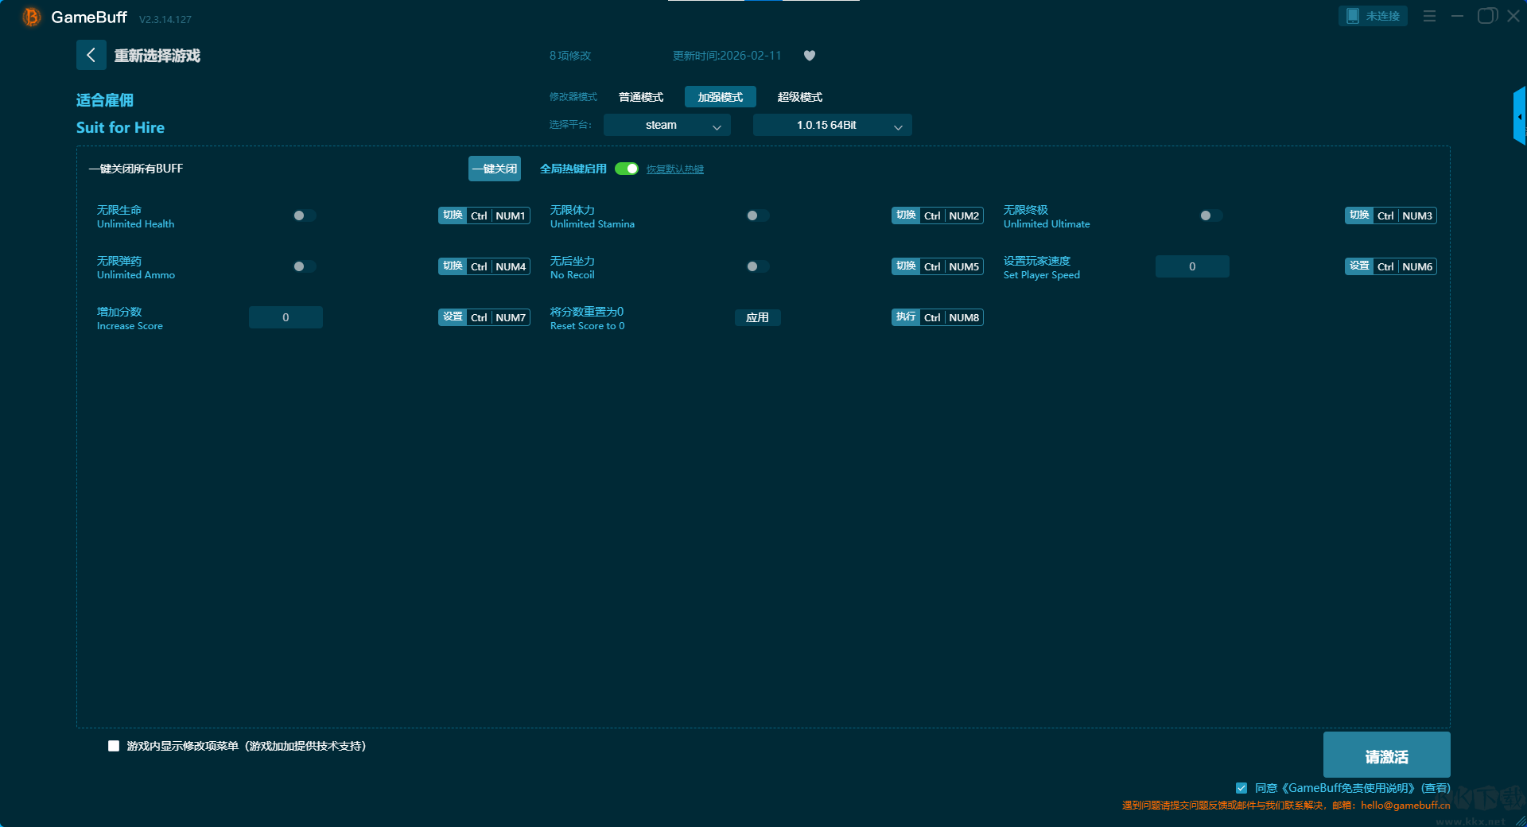Disable the global hotkey toggle
The height and width of the screenshot is (827, 1527).
(x=627, y=169)
